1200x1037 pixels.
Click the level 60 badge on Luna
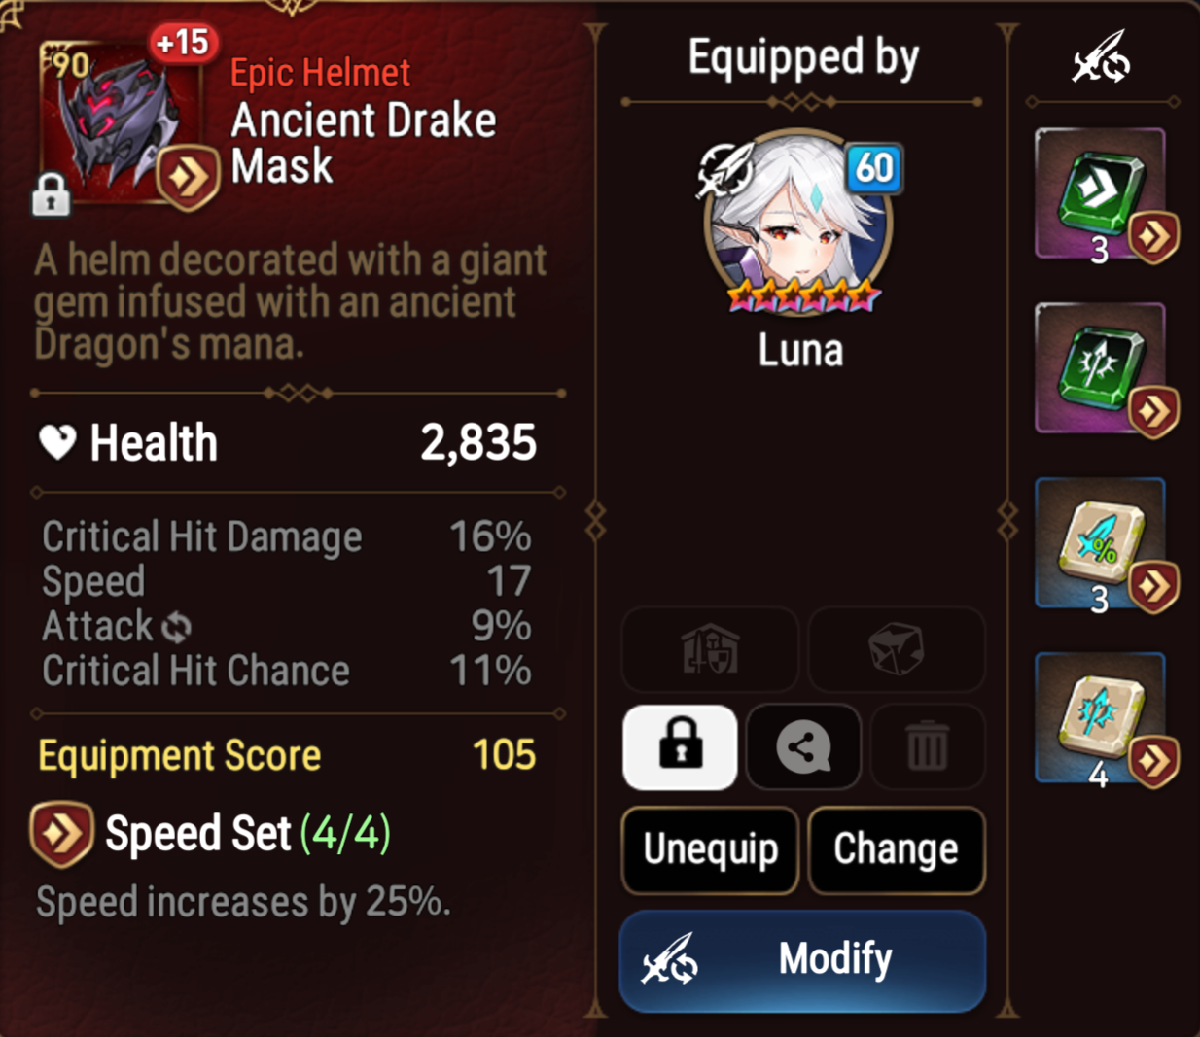(873, 168)
